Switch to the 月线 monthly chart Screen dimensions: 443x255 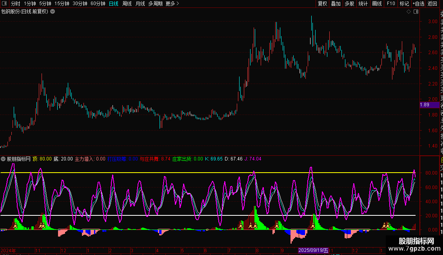(140, 4)
